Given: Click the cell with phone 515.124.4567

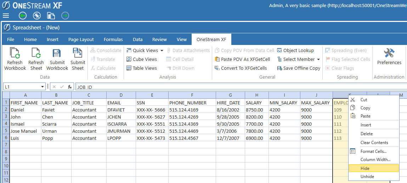Looking at the screenshot, I should [192, 138].
